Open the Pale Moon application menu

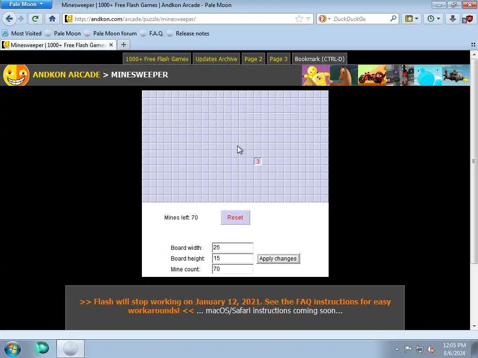(26, 4)
